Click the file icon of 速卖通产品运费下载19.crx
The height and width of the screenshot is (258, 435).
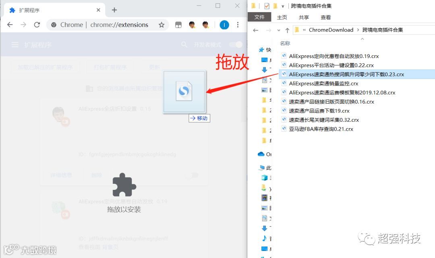point(284,110)
